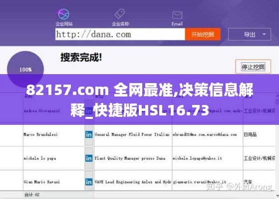Click scrollbar down arrow at table bottom
This screenshot has width=279, height=199.
coord(277,195)
